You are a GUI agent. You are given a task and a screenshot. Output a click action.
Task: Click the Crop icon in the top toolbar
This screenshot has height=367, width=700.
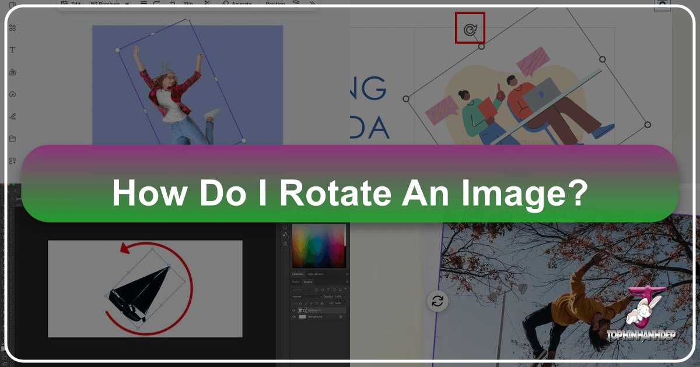point(172,4)
